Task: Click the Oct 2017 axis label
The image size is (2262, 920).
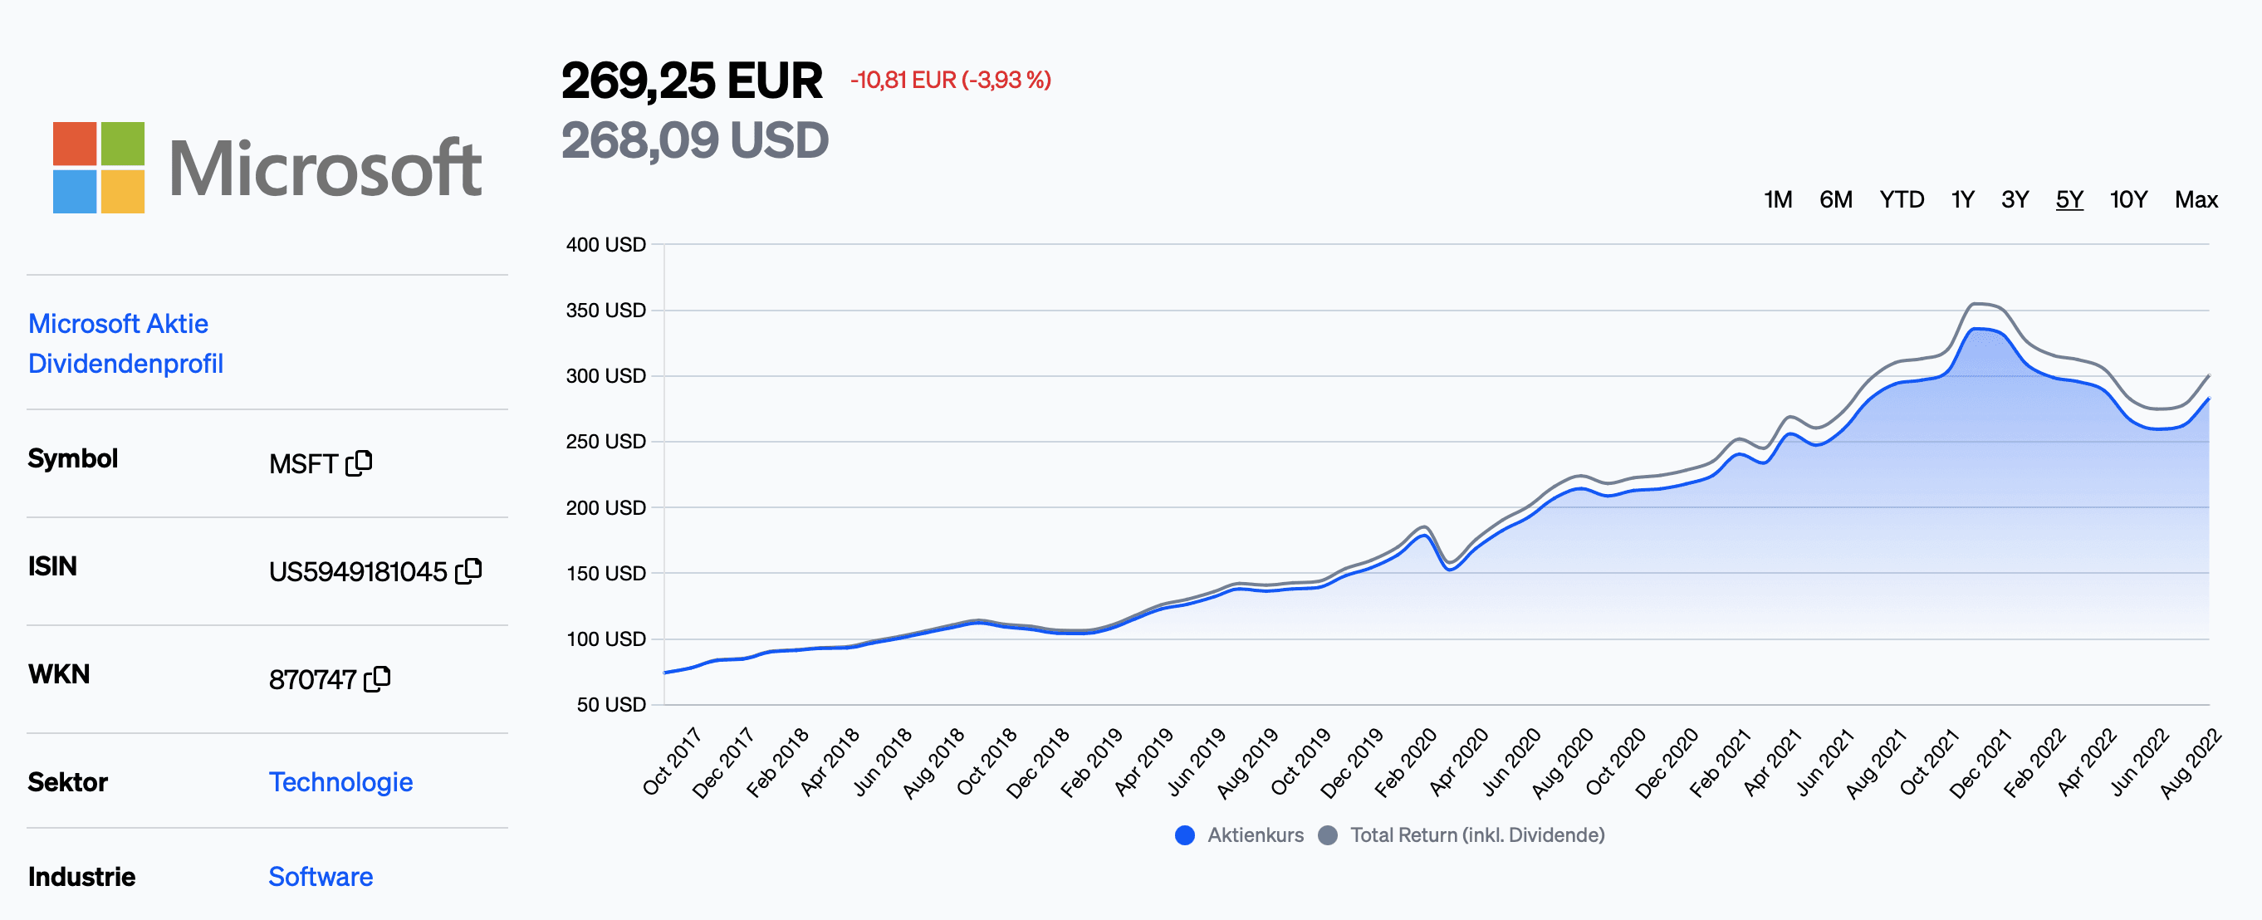Action: (672, 761)
